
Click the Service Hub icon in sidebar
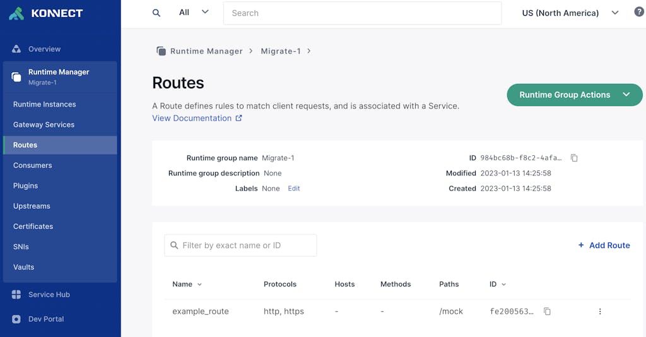tap(16, 295)
